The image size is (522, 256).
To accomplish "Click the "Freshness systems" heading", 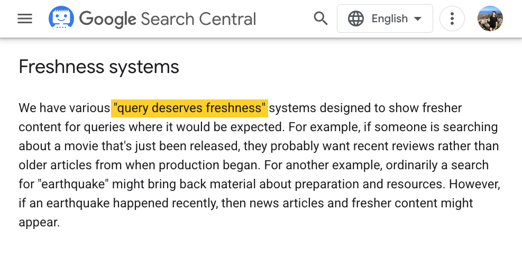I will click(99, 67).
